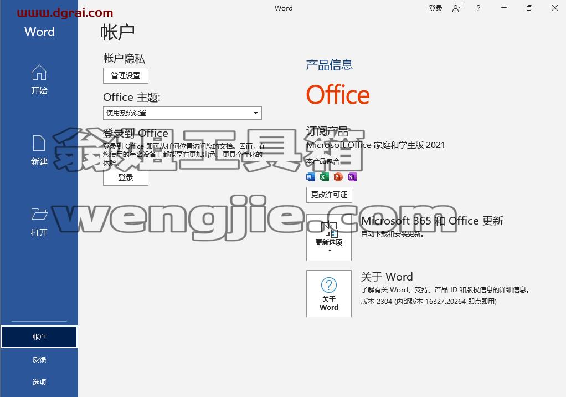566x397 pixels.
Task: Click the 自动下载和安装更新 text
Action: coord(392,234)
